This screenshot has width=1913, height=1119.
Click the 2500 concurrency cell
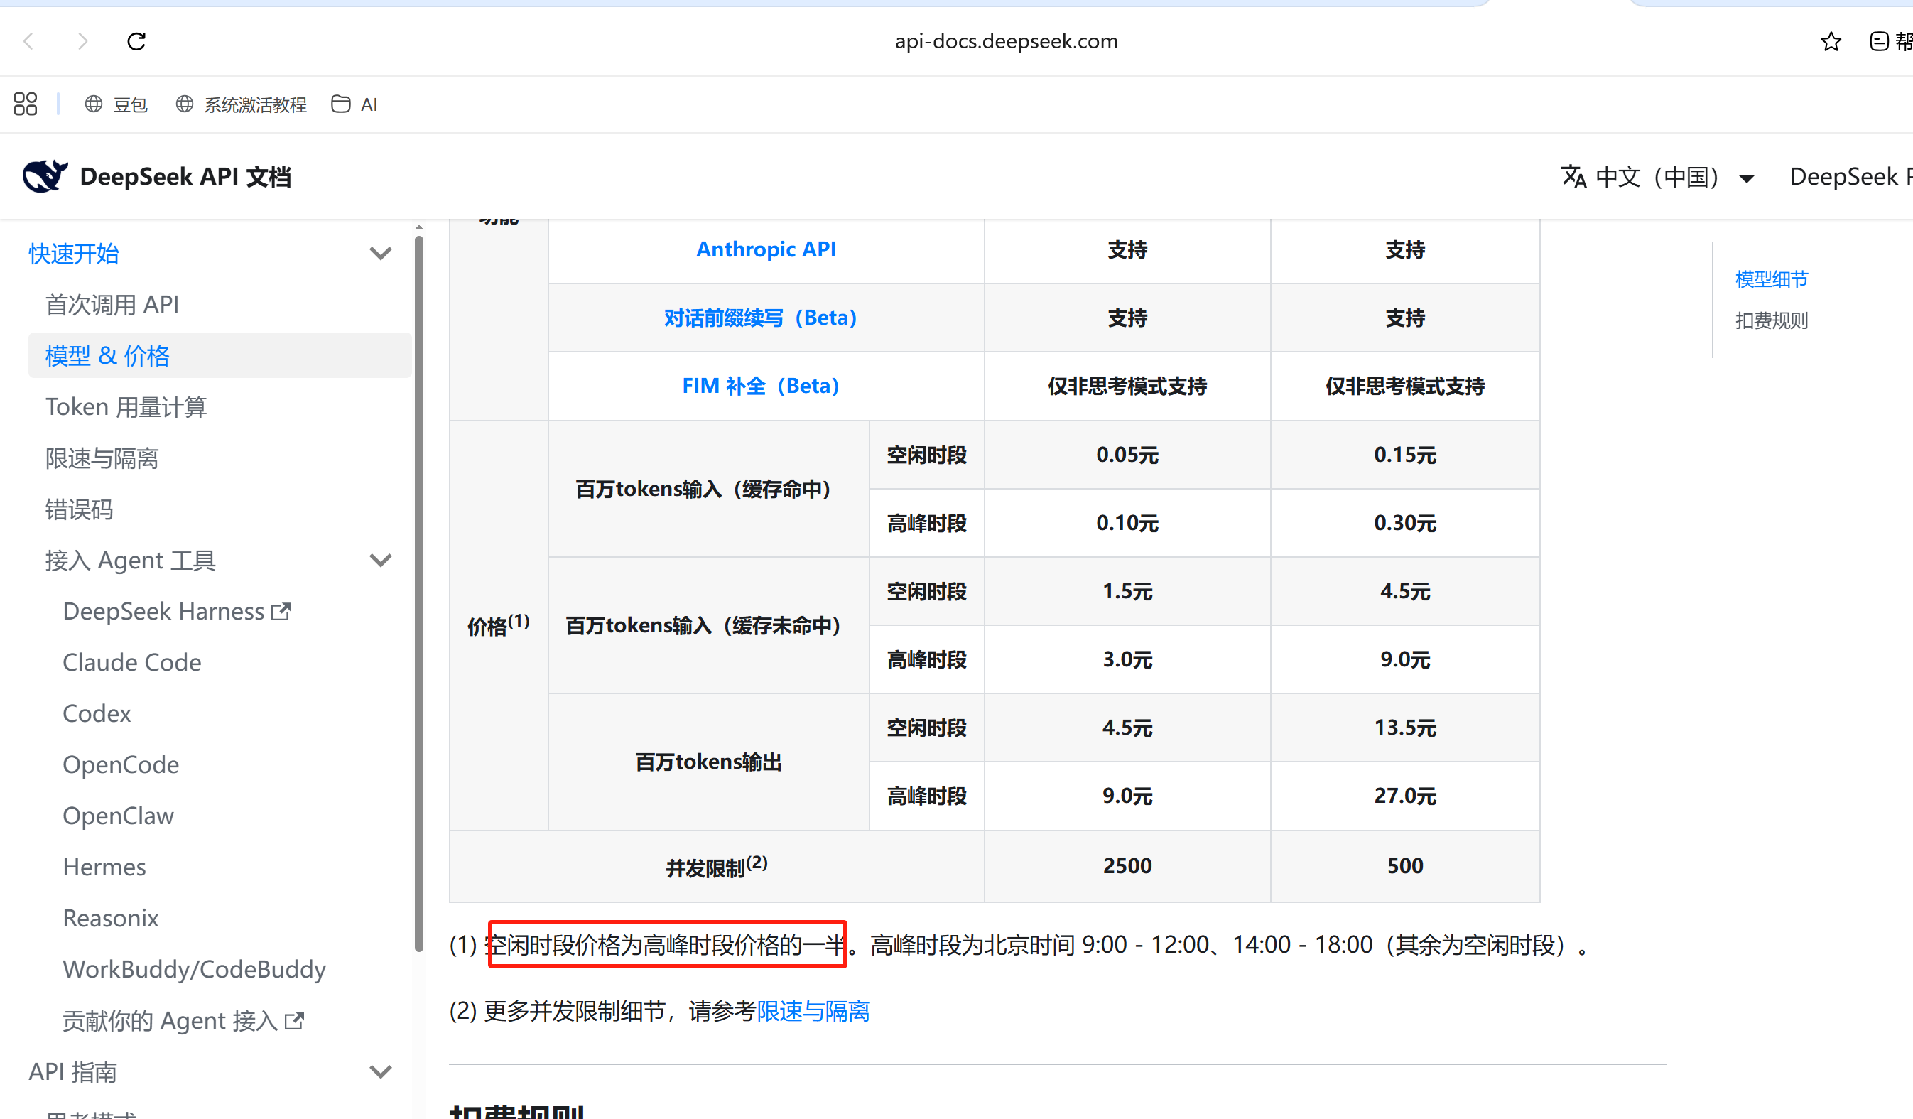tap(1127, 865)
